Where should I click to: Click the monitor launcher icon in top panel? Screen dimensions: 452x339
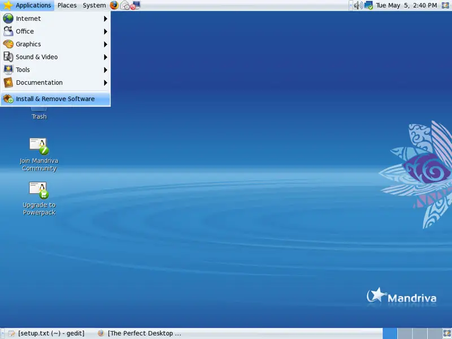tap(135, 5)
